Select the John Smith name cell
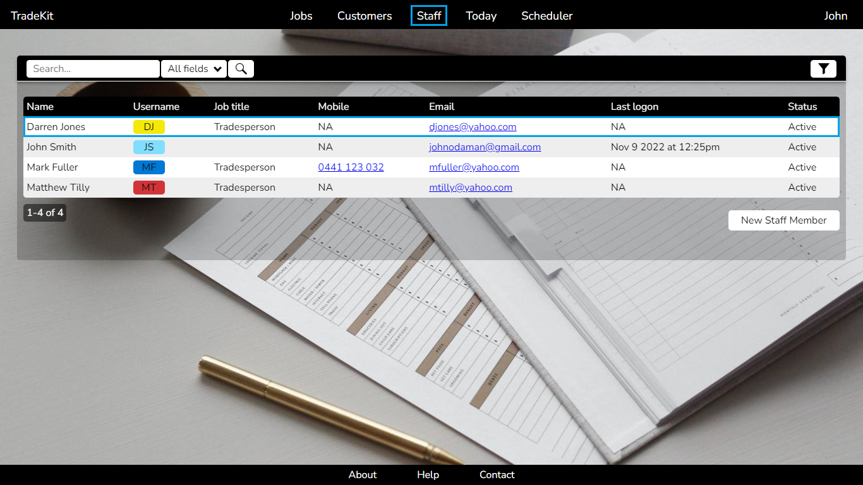 [51, 147]
